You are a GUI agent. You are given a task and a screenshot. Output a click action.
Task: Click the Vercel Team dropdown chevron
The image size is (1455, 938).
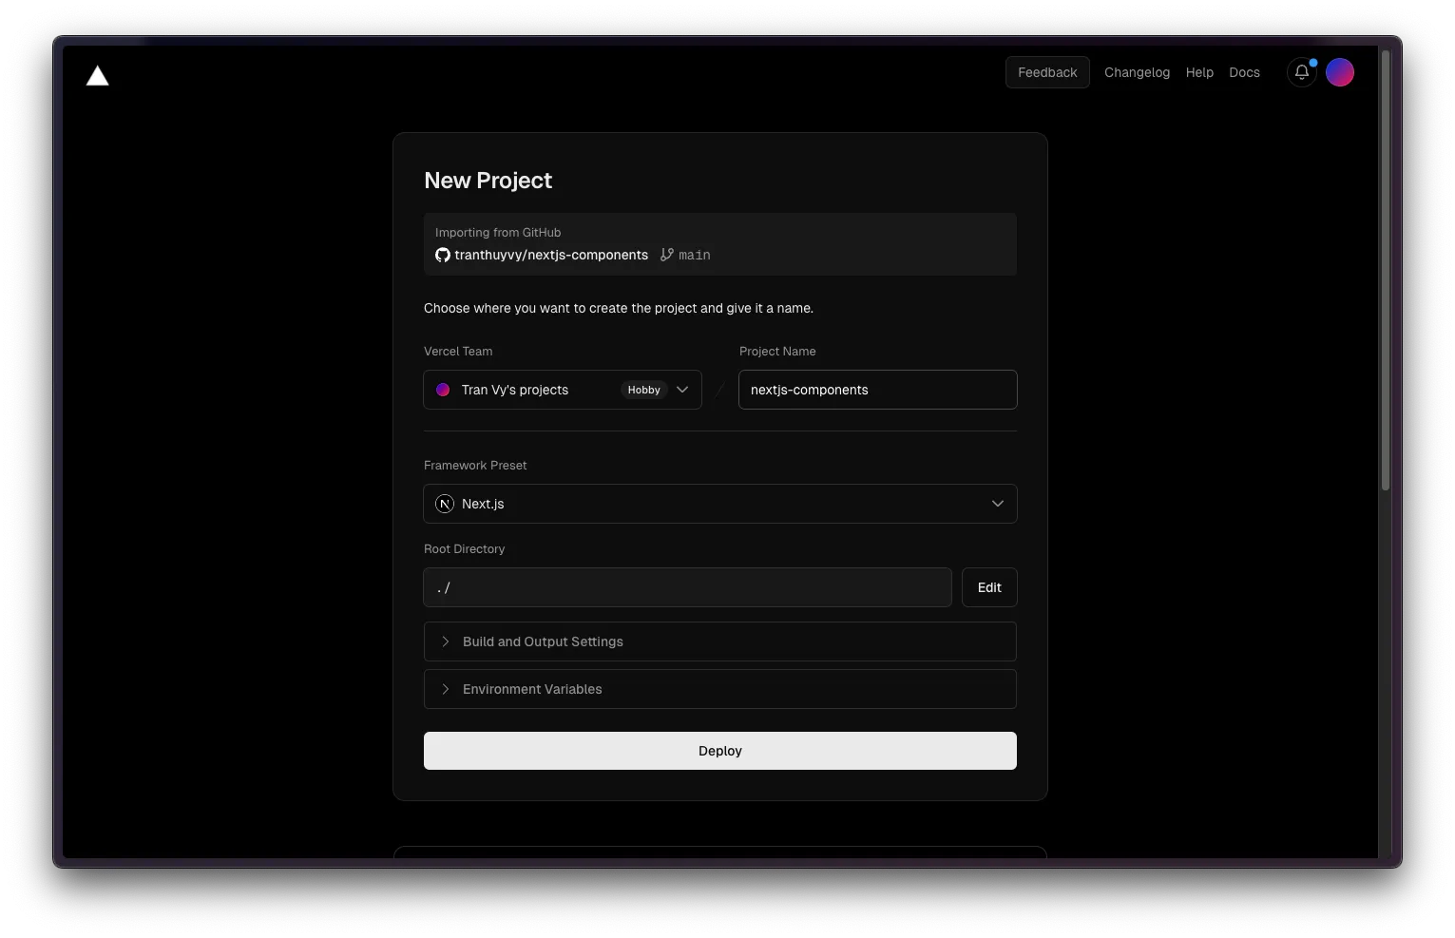(x=682, y=390)
